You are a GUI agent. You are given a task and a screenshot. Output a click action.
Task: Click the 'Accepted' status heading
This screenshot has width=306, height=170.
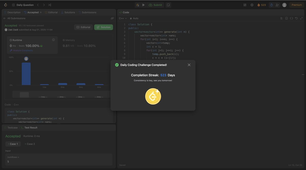tap(11, 25)
